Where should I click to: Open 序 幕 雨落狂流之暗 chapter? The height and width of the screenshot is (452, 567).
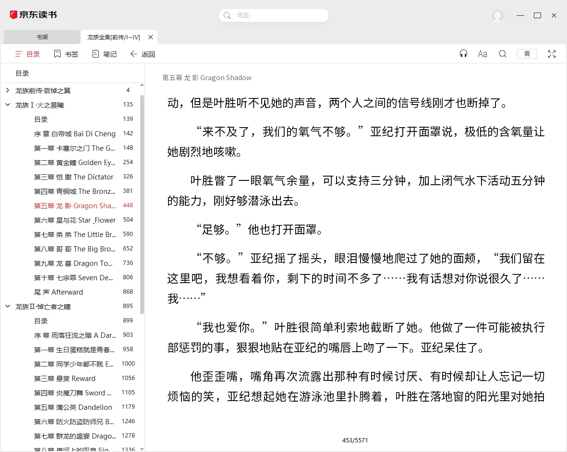[75, 335]
